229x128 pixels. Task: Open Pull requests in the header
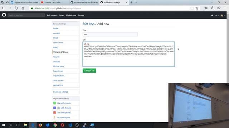52,15
